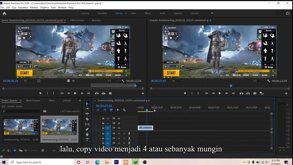This screenshot has height=165, width=293.
Task: Click Extract in the Program monitor
Action: click(x=248, y=93)
